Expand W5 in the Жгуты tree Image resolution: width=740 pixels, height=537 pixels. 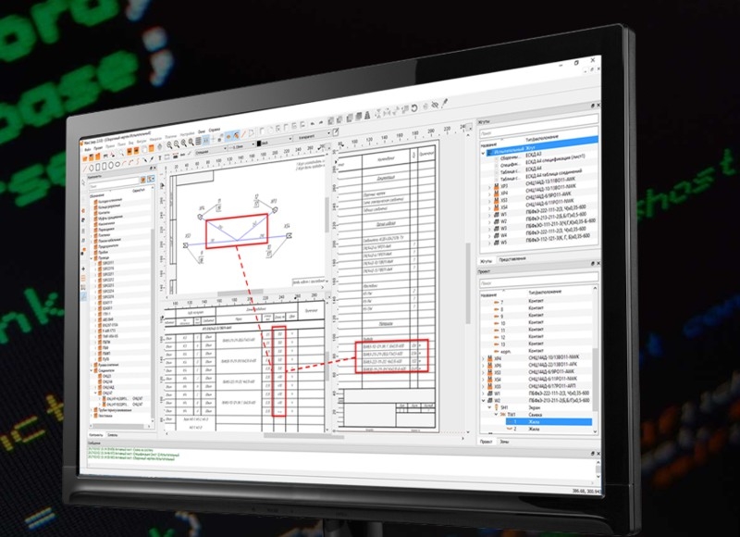pos(489,244)
